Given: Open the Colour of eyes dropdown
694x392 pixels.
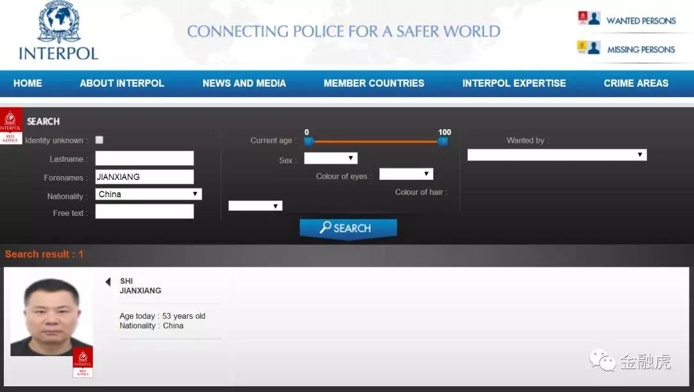Looking at the screenshot, I should coord(405,174).
